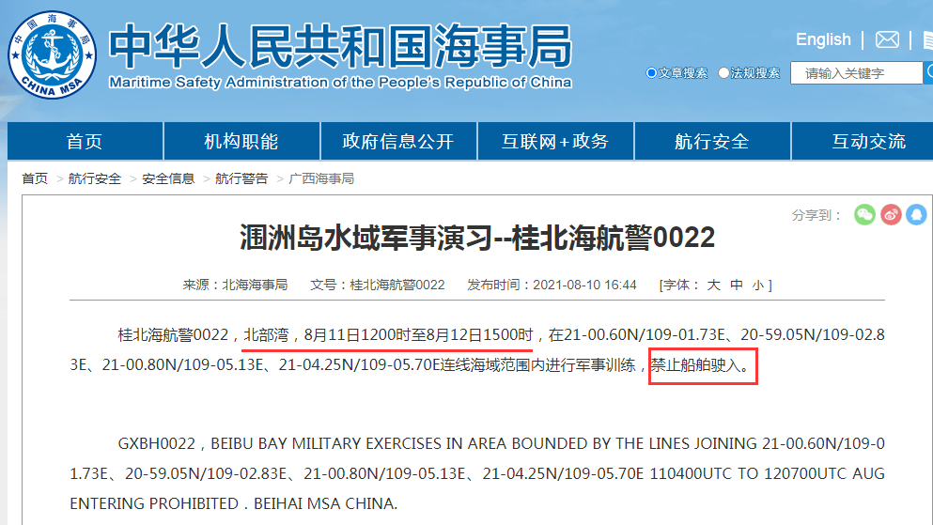Go to 安全信息 breadcrumb link
The height and width of the screenshot is (525, 933).
pos(168,178)
